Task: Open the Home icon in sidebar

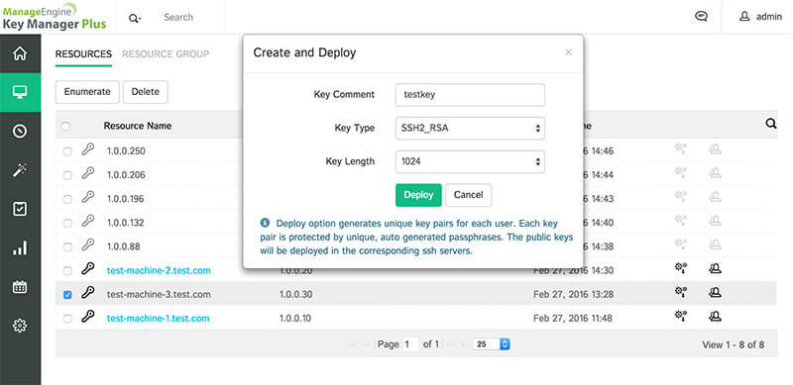Action: click(20, 53)
